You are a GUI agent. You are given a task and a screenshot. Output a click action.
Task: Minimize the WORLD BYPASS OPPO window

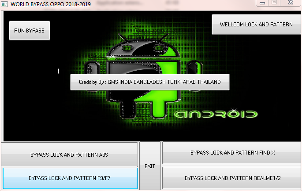(x=262, y=3)
